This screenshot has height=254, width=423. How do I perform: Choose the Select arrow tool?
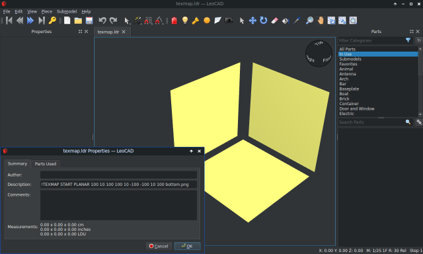242,21
